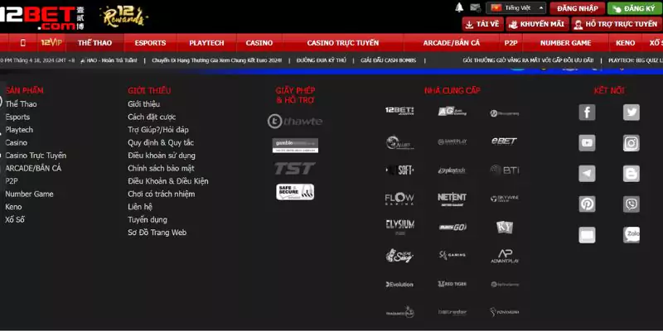Open the YouTube social icon
The height and width of the screenshot is (331, 663).
click(x=587, y=143)
